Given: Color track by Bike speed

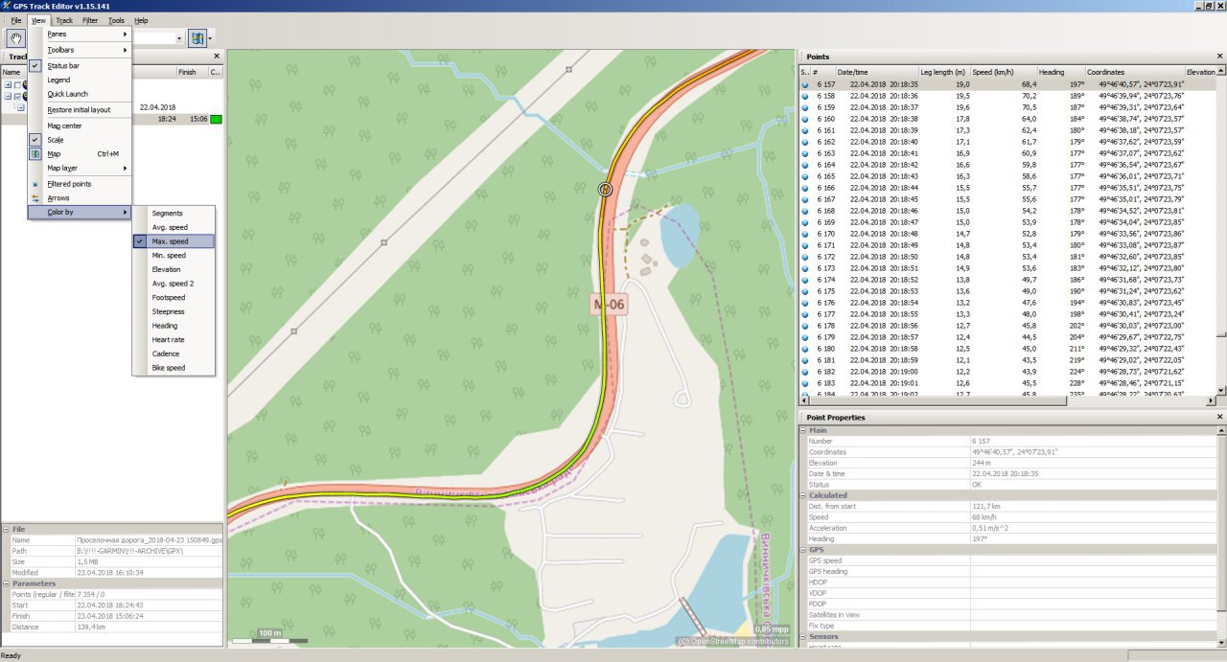Looking at the screenshot, I should [x=174, y=367].
